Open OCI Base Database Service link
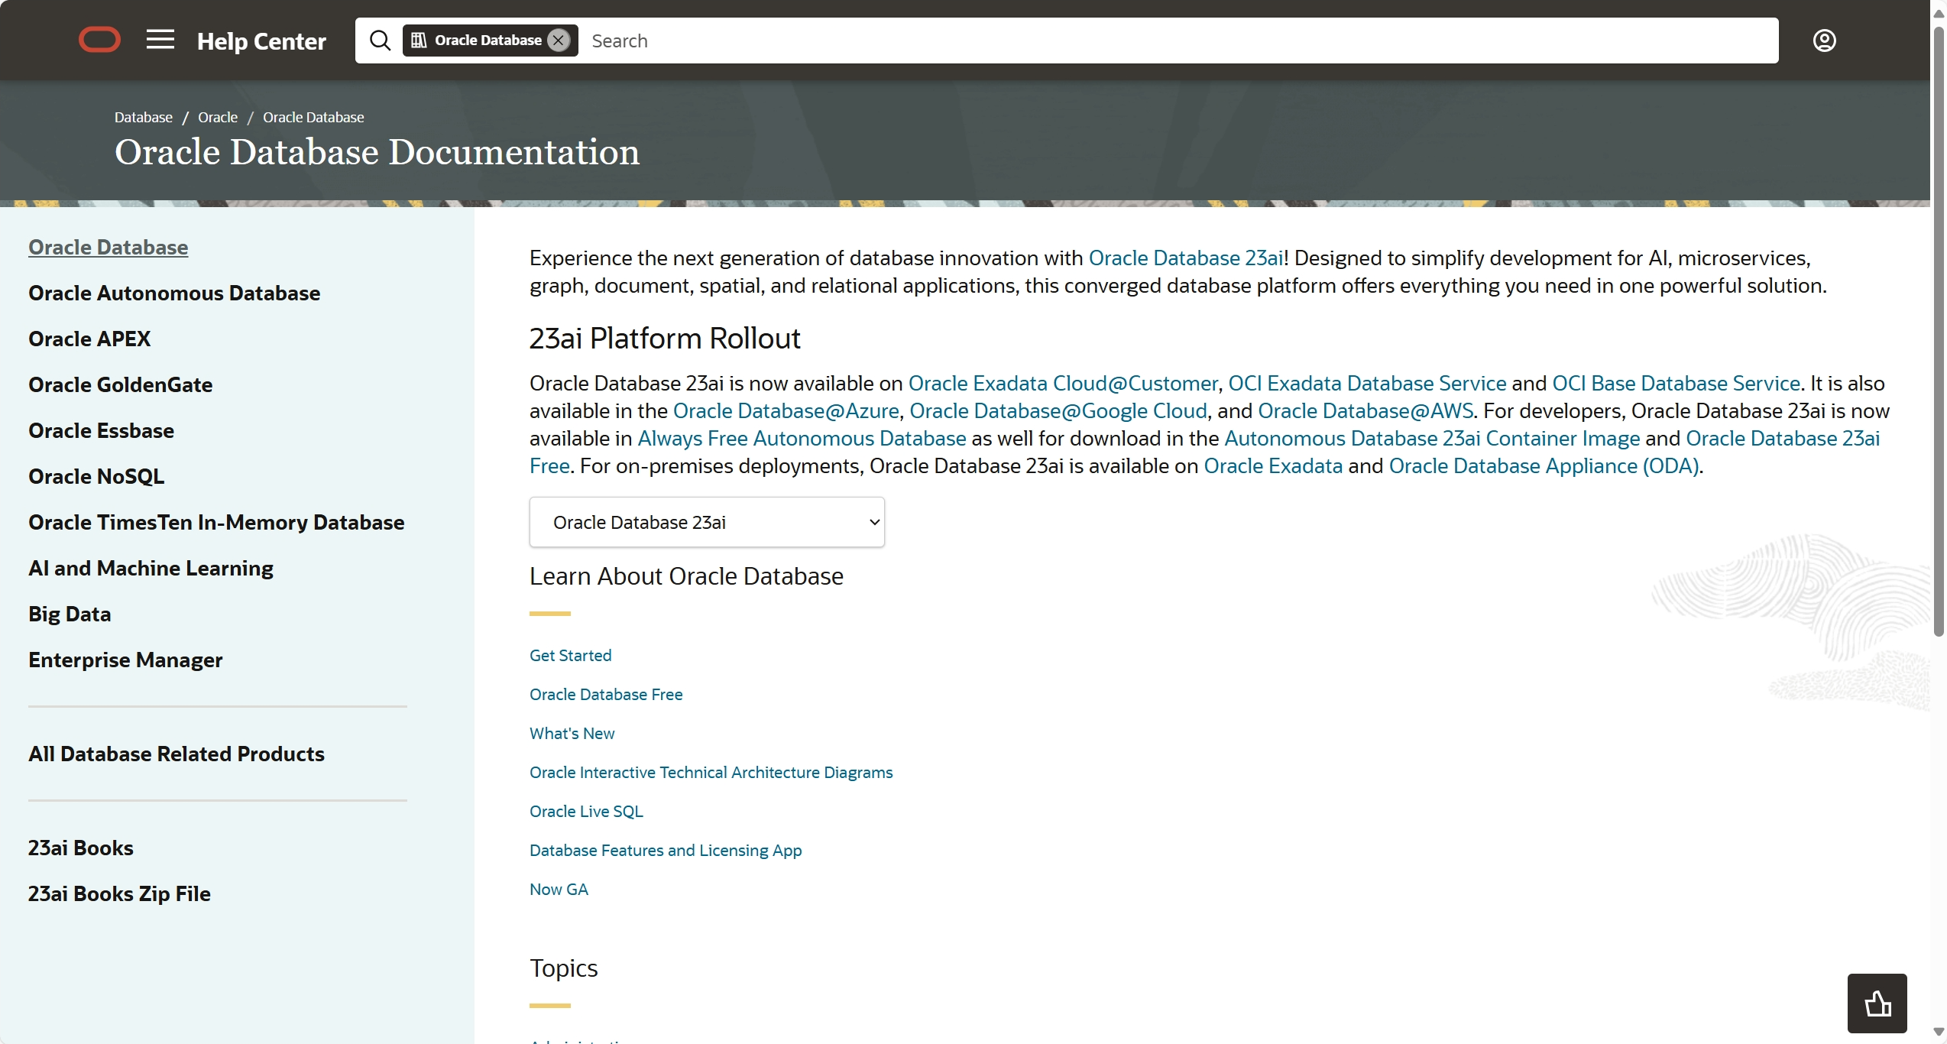 coord(1676,383)
